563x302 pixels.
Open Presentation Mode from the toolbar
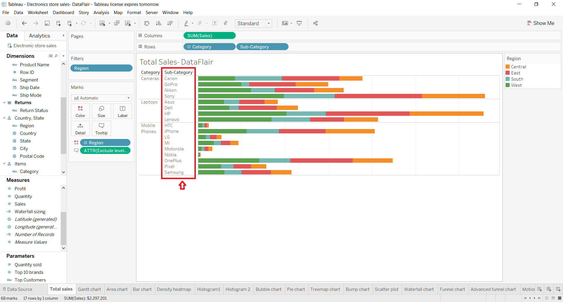pos(299,23)
